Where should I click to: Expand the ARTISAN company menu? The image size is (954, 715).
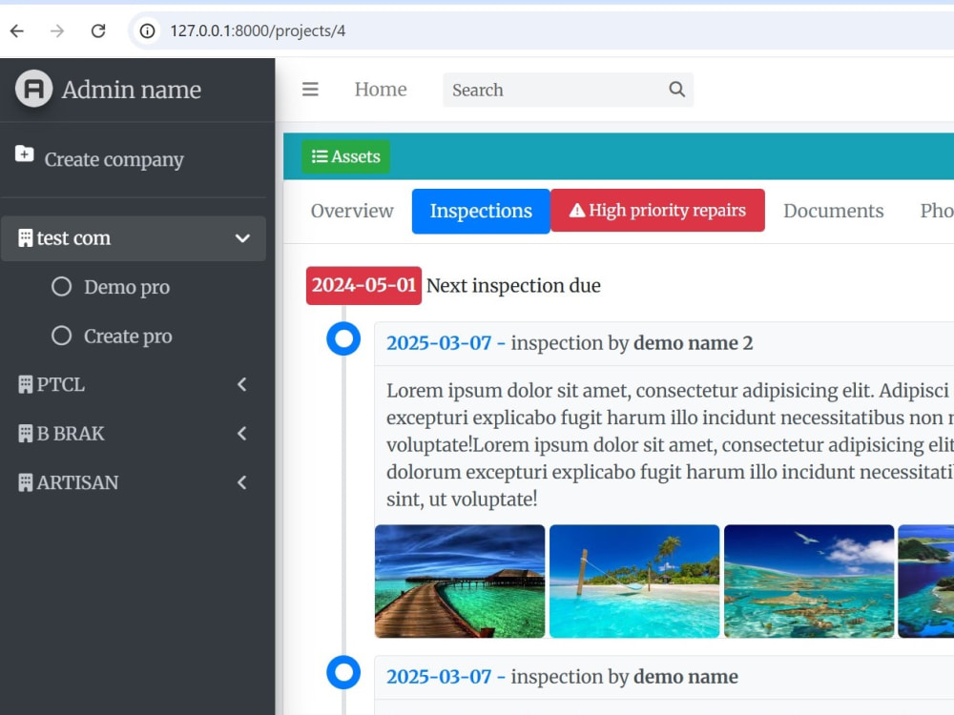click(134, 482)
